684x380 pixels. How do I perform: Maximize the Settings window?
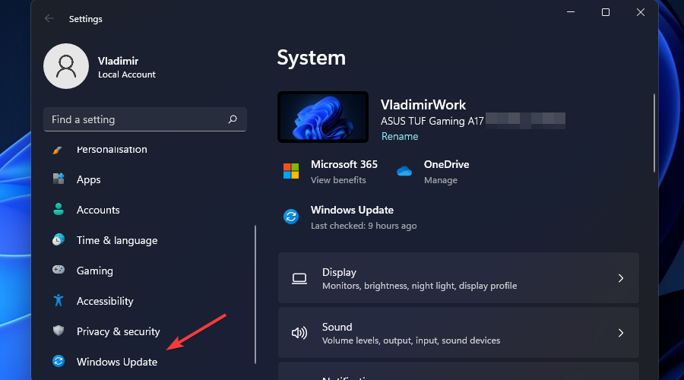606,12
